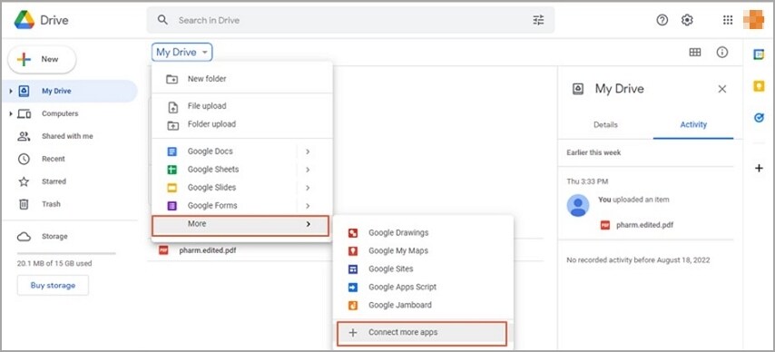This screenshot has width=775, height=352.
Task: Expand the Google Sheets submenu arrow
Action: pyautogui.click(x=308, y=170)
